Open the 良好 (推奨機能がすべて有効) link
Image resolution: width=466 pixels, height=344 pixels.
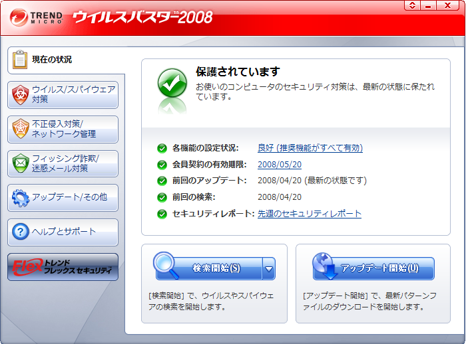point(310,147)
